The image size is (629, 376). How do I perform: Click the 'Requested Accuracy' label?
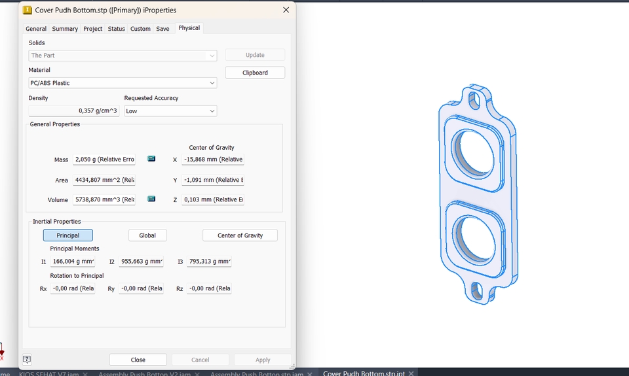click(151, 98)
